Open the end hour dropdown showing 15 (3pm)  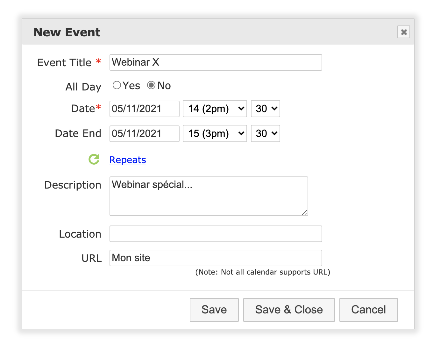pyautogui.click(x=215, y=133)
